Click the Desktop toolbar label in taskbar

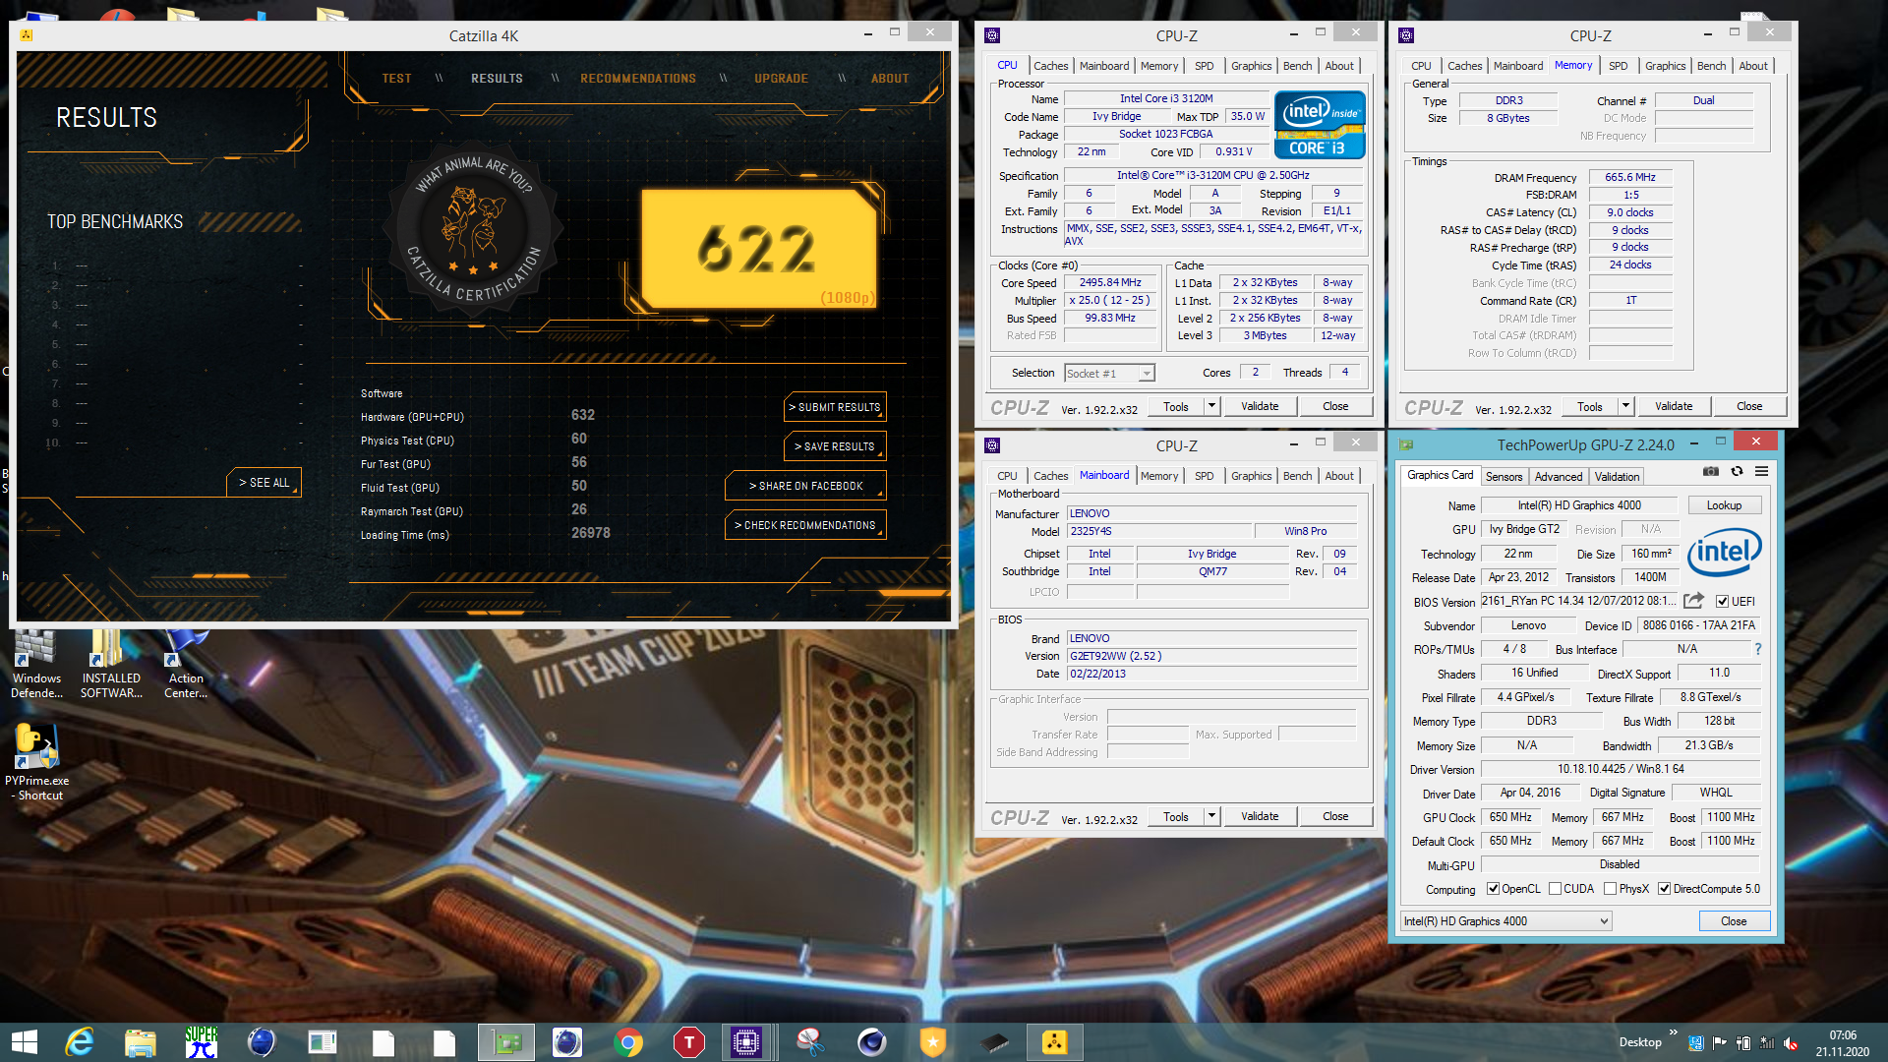tap(1640, 1042)
